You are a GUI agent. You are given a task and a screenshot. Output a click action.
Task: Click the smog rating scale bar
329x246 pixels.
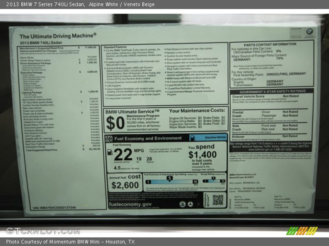tap(213, 182)
